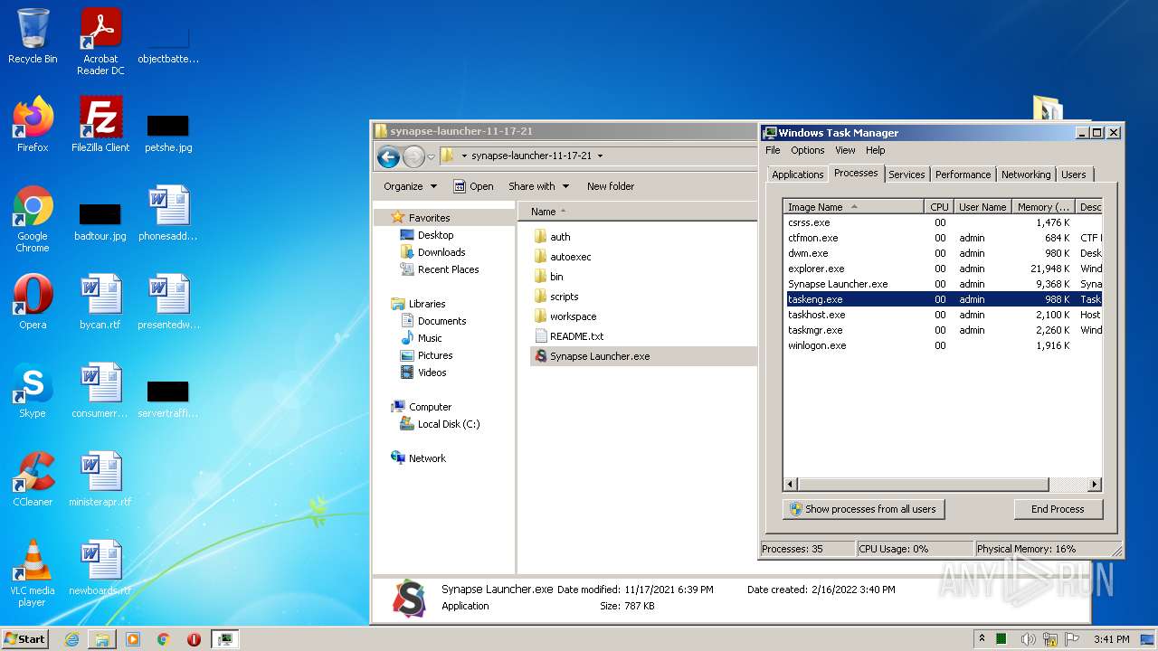Open the Firefox desktop shortcut
The height and width of the screenshot is (651, 1158).
coord(33,125)
